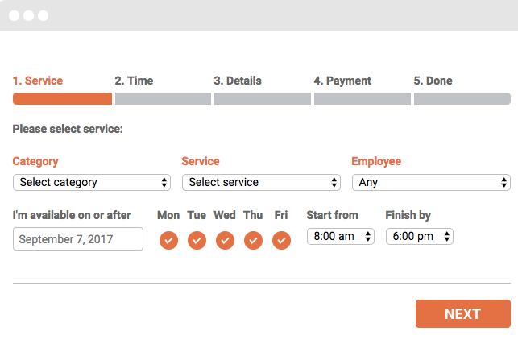This screenshot has width=518, height=352.
Task: Toggle the Thursday checkmark
Action: tap(254, 240)
